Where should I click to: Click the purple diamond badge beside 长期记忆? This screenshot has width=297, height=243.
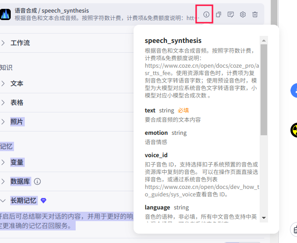pos(43,201)
